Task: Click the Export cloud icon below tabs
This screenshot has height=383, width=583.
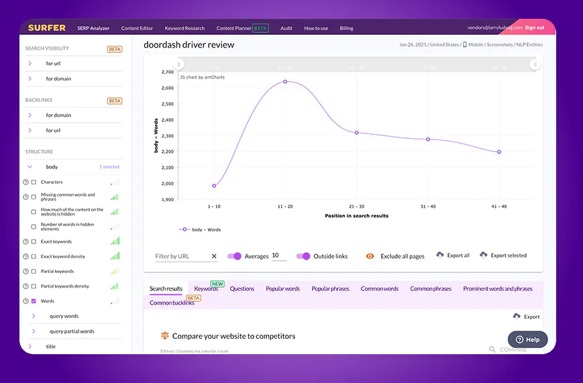Action: (517, 316)
